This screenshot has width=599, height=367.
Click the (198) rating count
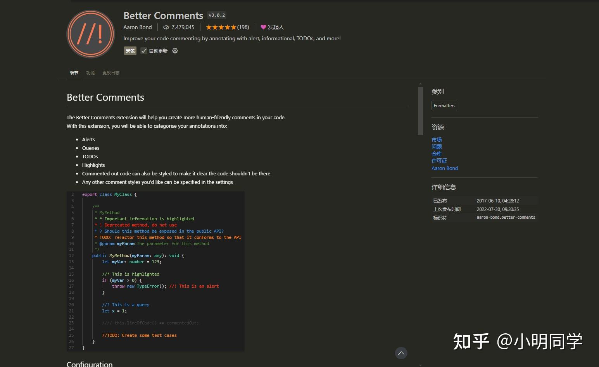(243, 27)
